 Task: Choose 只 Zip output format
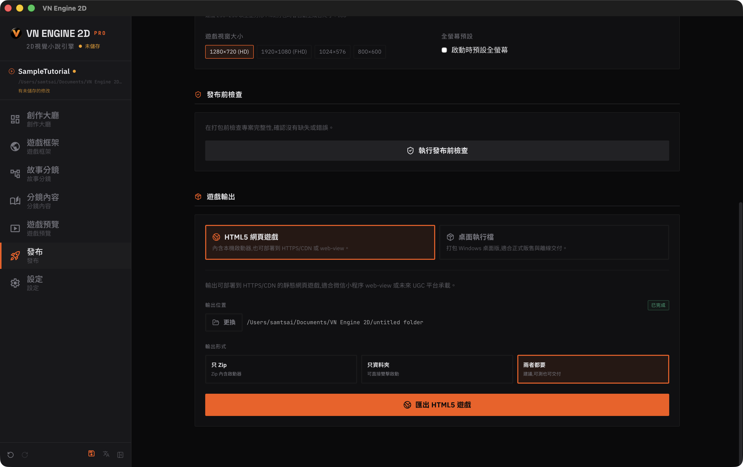[281, 369]
